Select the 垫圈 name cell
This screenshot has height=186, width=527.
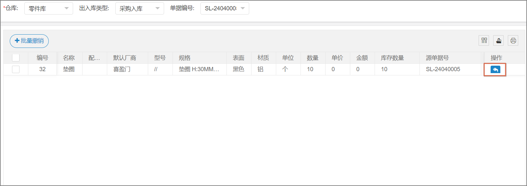point(69,69)
